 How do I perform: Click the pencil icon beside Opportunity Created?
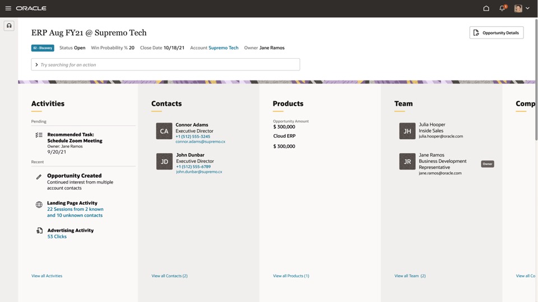pos(39,177)
